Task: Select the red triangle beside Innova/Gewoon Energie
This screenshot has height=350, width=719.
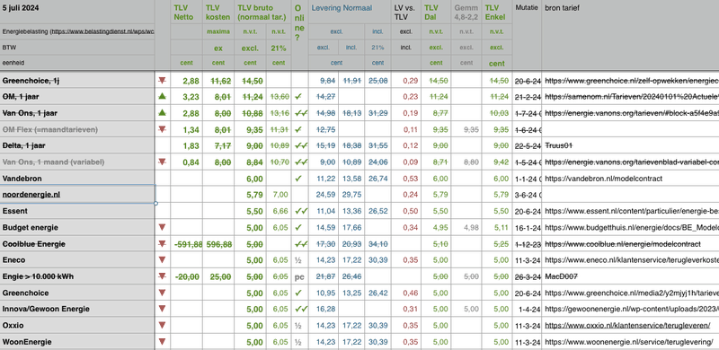Action: pos(162,309)
